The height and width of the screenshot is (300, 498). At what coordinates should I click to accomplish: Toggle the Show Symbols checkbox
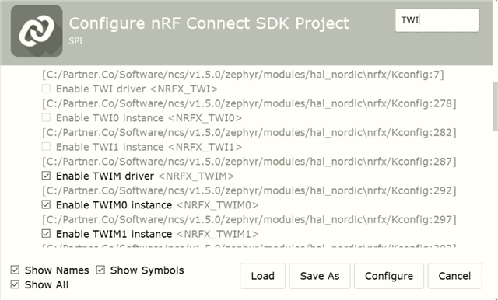tap(100, 270)
